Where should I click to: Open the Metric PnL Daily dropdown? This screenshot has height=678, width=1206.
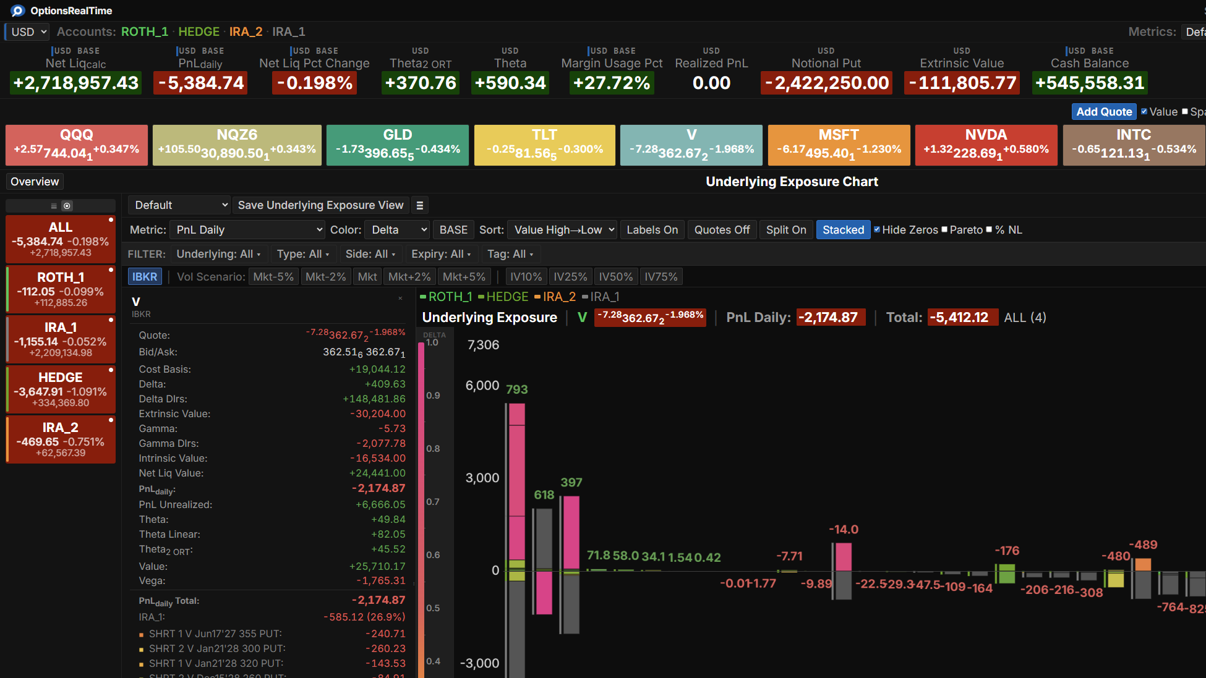click(247, 230)
